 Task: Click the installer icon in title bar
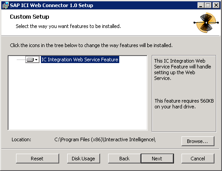pos(5,5)
